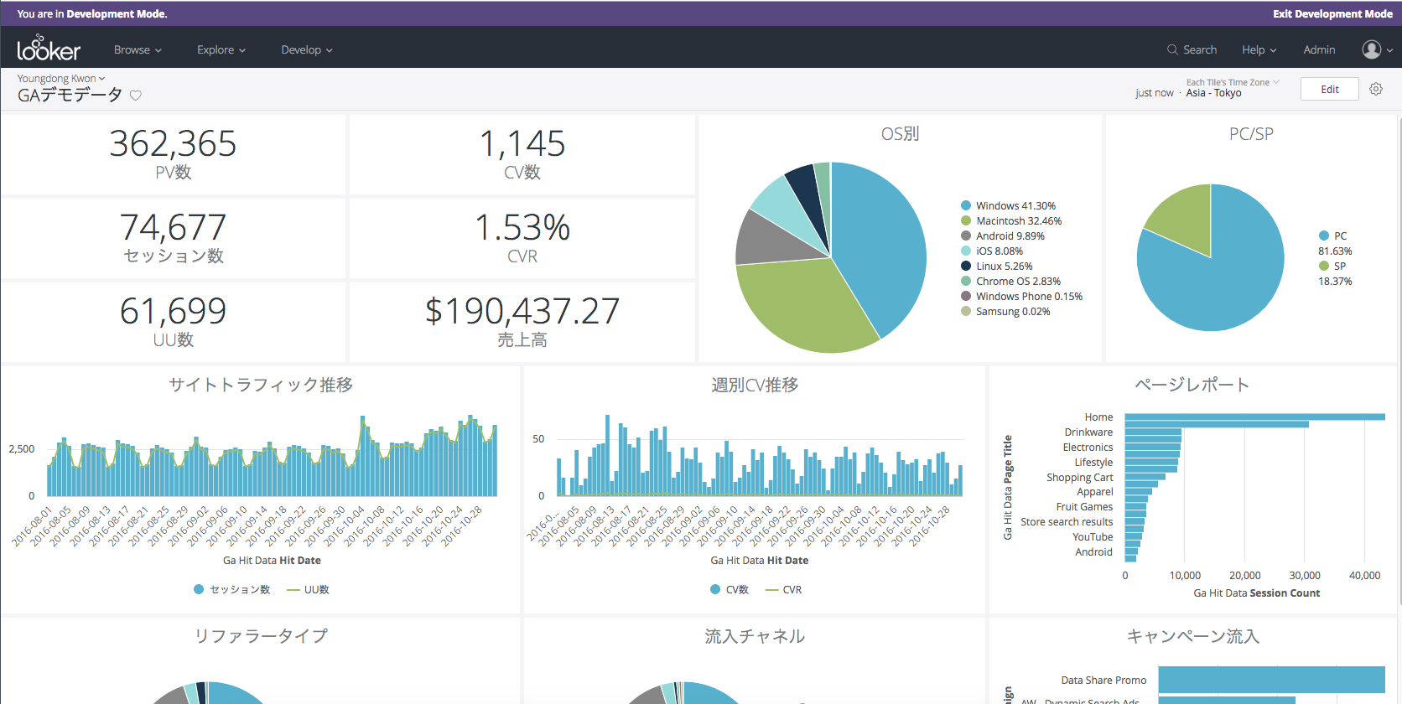
Task: Toggle Samsung 0.02% legend entry
Action: (x=1005, y=311)
